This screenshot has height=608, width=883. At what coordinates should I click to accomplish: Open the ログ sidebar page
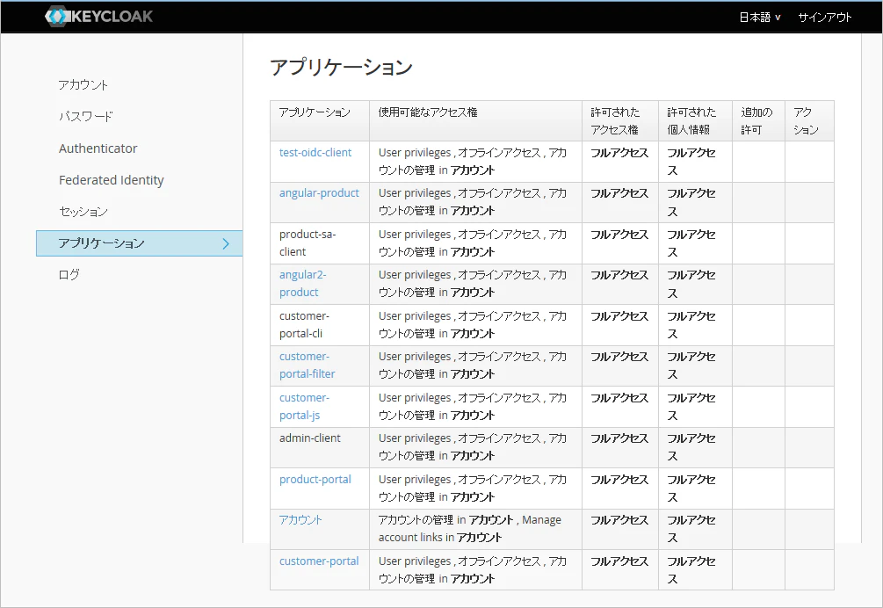(69, 275)
